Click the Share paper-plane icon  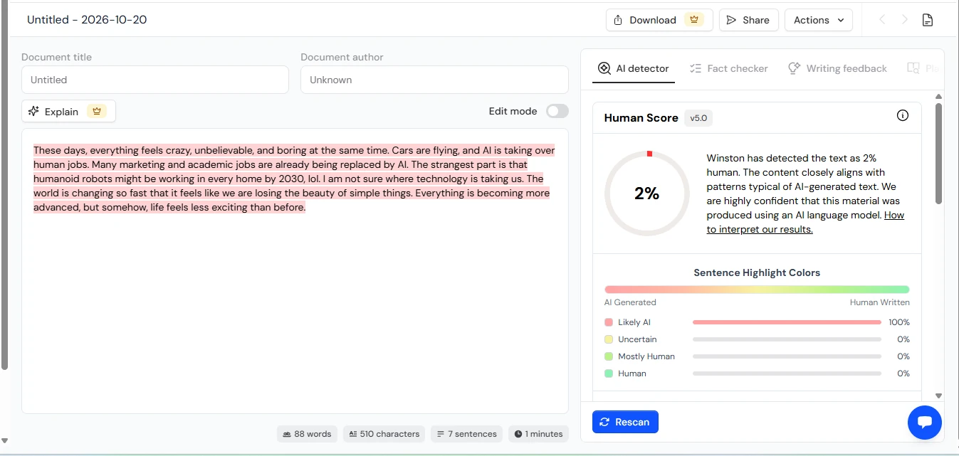click(x=731, y=20)
